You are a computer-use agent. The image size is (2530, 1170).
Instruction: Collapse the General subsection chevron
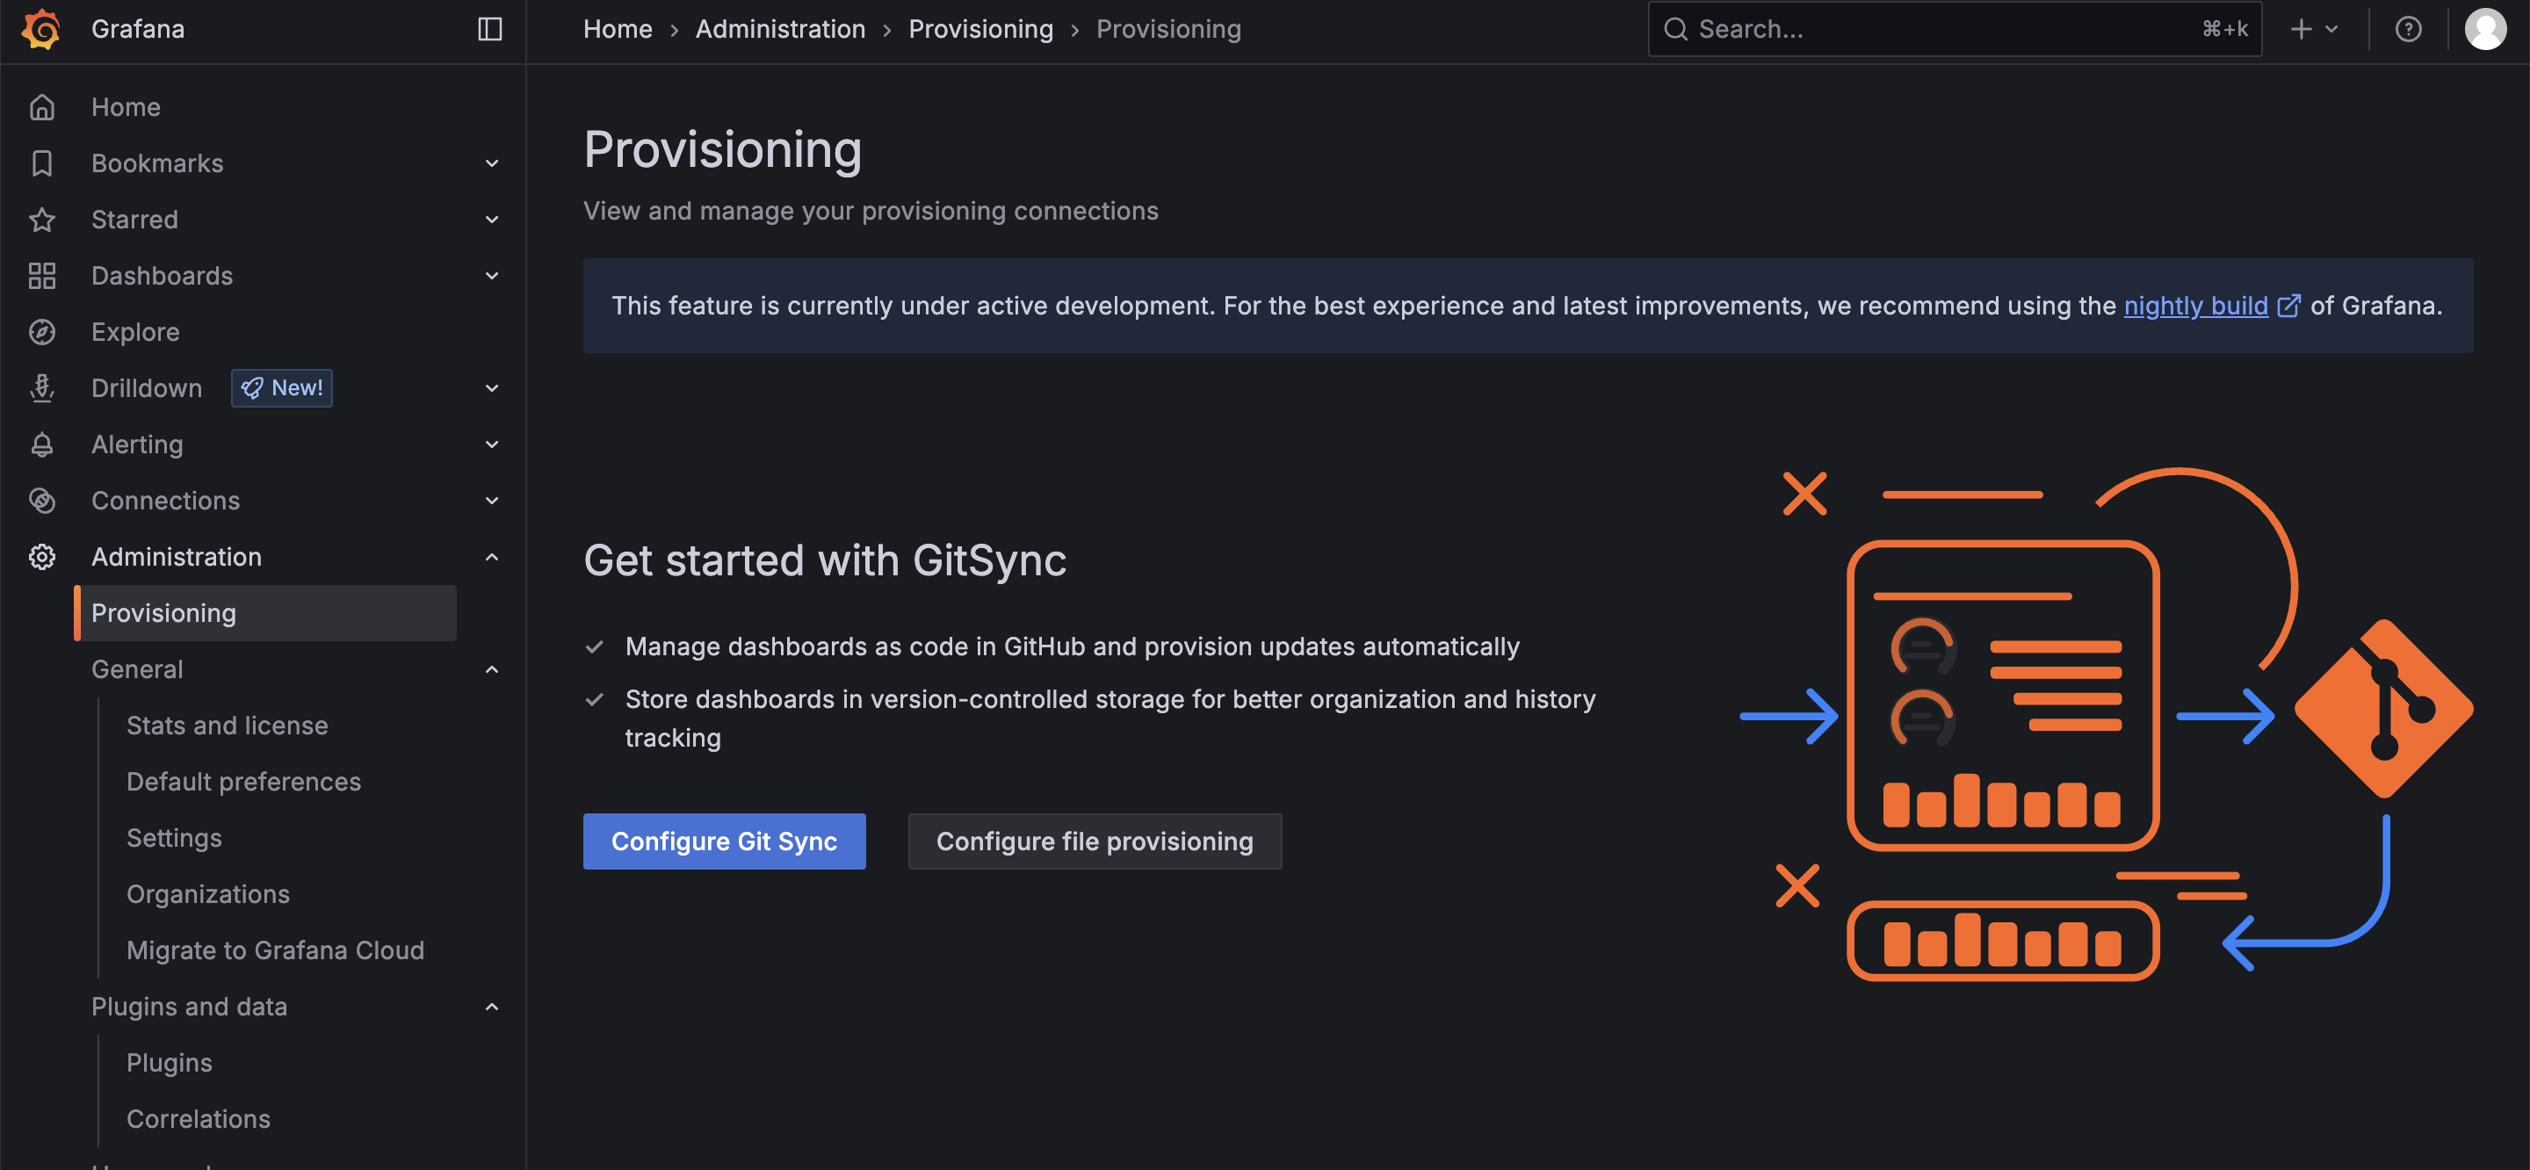(x=492, y=669)
